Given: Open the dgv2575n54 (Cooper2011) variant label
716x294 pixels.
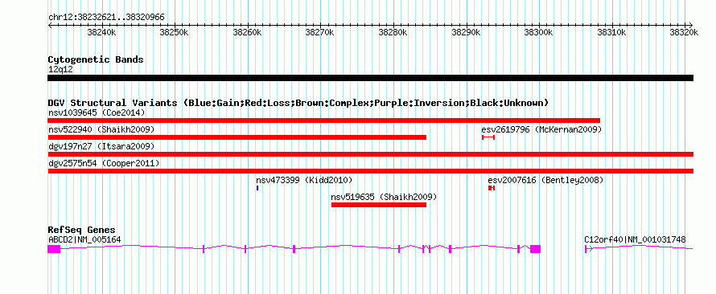Looking at the screenshot, I should (x=104, y=163).
